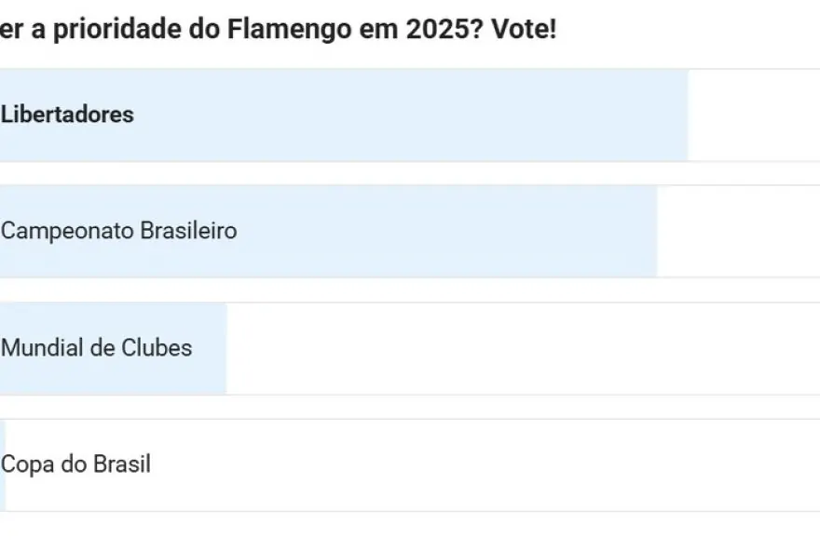Image resolution: width=820 pixels, height=551 pixels.
Task: Click the bold Libertadores label text
Action: click(67, 114)
